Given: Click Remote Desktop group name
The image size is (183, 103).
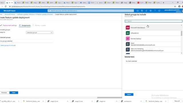Looking at the screenshot, I should point(136,39).
